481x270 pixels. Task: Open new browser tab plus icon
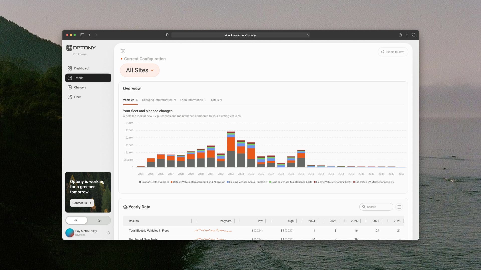(x=407, y=35)
